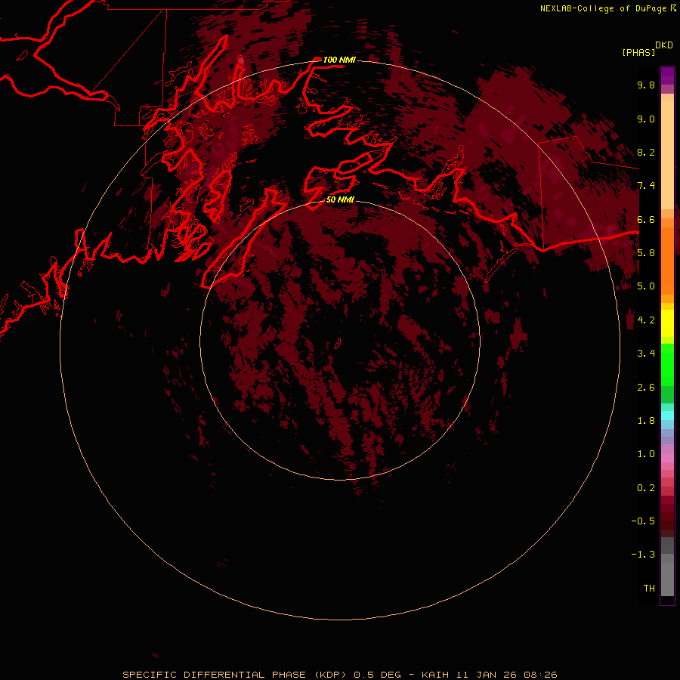Select the 6.6 legend value
680x680 pixels.
tap(646, 219)
